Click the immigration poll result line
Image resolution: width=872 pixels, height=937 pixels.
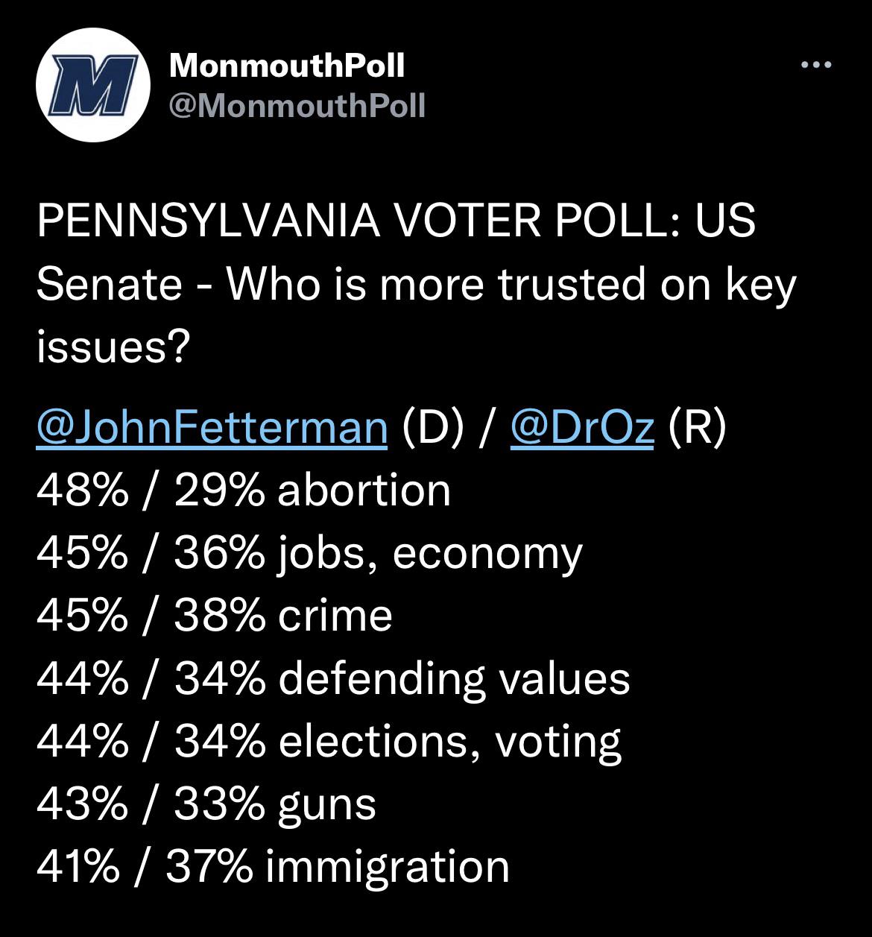(273, 866)
